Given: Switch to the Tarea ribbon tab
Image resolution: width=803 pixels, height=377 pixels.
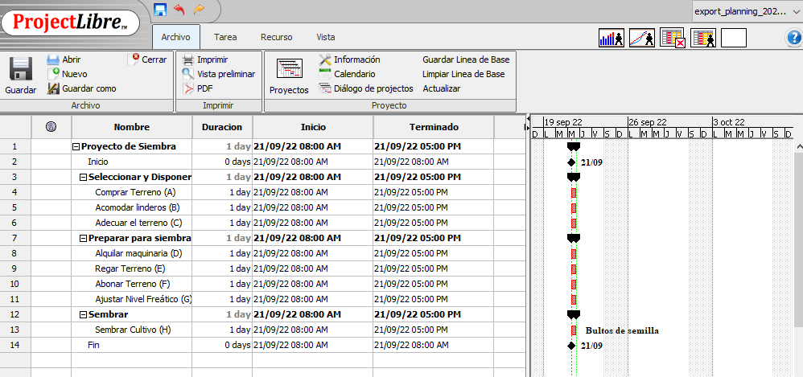Looking at the screenshot, I should 225,37.
